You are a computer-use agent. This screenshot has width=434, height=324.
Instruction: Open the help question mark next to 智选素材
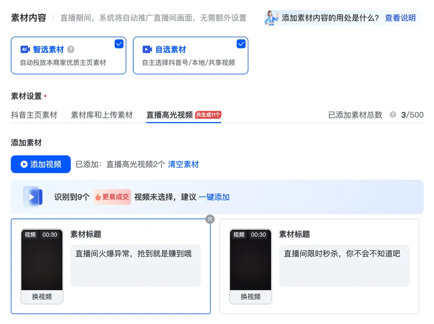(x=71, y=50)
